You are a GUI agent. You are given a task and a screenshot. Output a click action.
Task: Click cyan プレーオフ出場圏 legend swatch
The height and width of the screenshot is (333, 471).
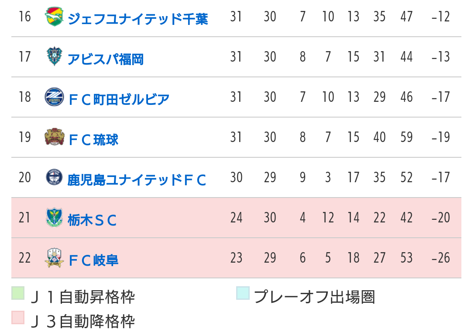point(243,293)
